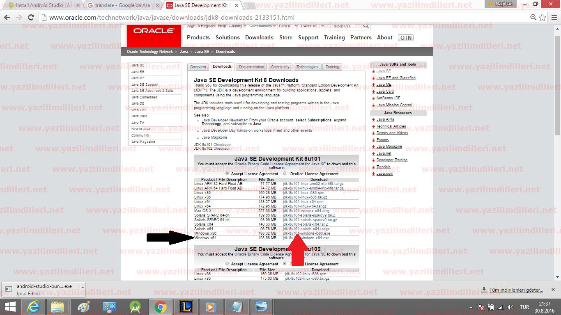Expand the Communities dropdown

262,26
